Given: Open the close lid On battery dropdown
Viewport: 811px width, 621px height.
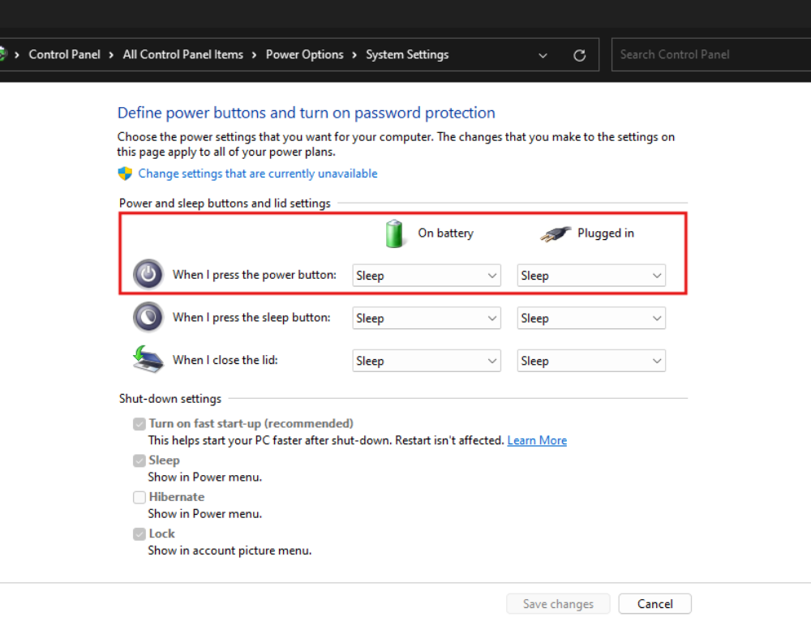Looking at the screenshot, I should tap(426, 360).
